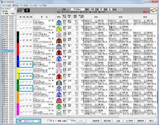Screen dimensions: 159x125
Task: Click the 高指数馬 button
Action: (96, 121)
